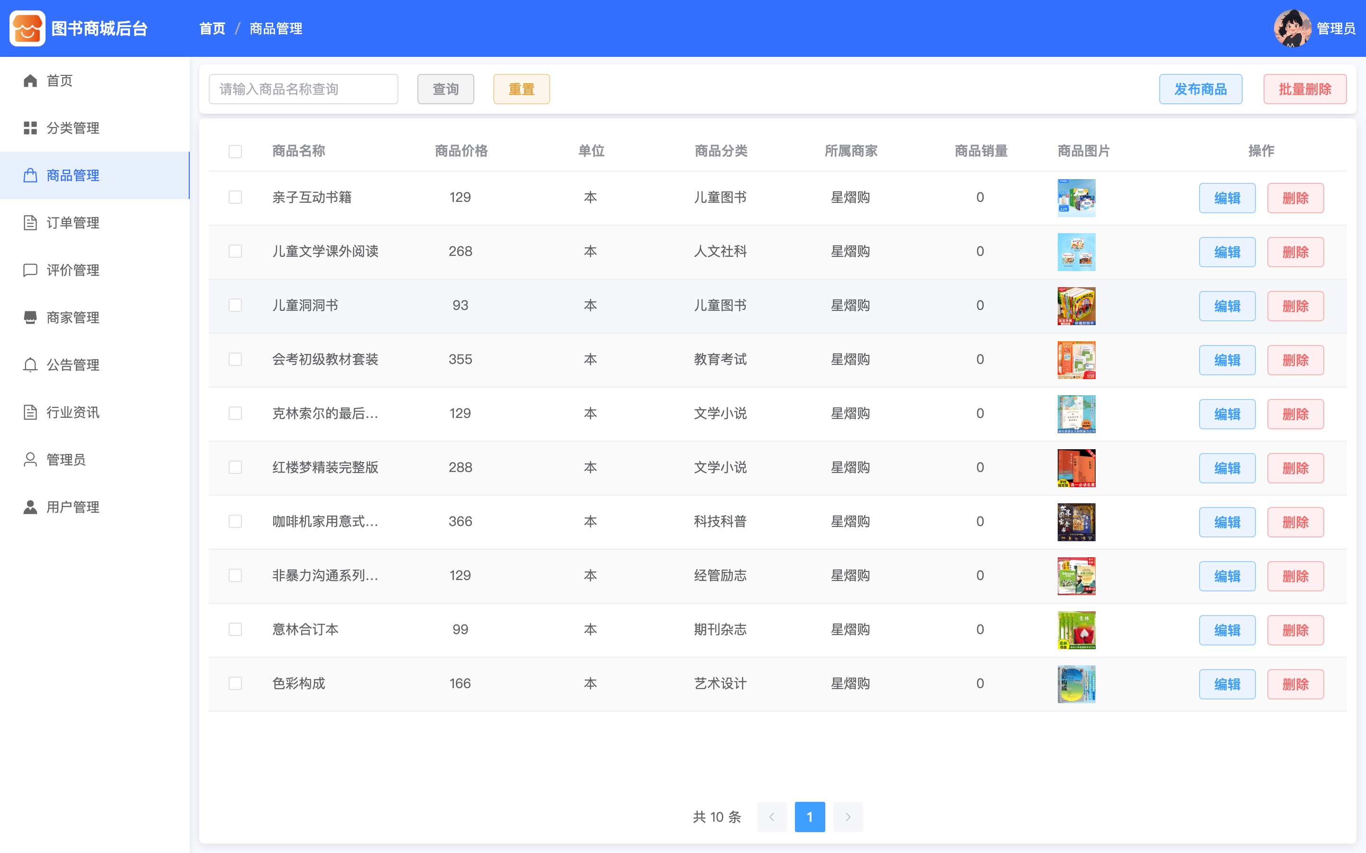Edit the 红楼梦精装完整版 product

[1227, 468]
